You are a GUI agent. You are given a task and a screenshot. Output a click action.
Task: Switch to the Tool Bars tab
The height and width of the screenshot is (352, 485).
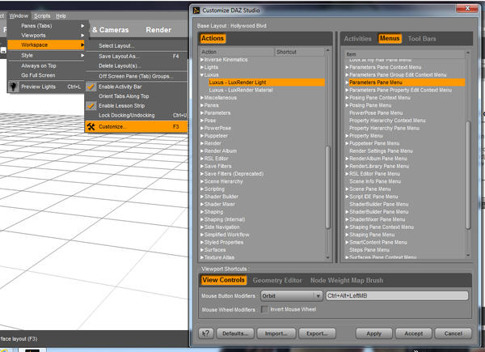[x=422, y=39]
